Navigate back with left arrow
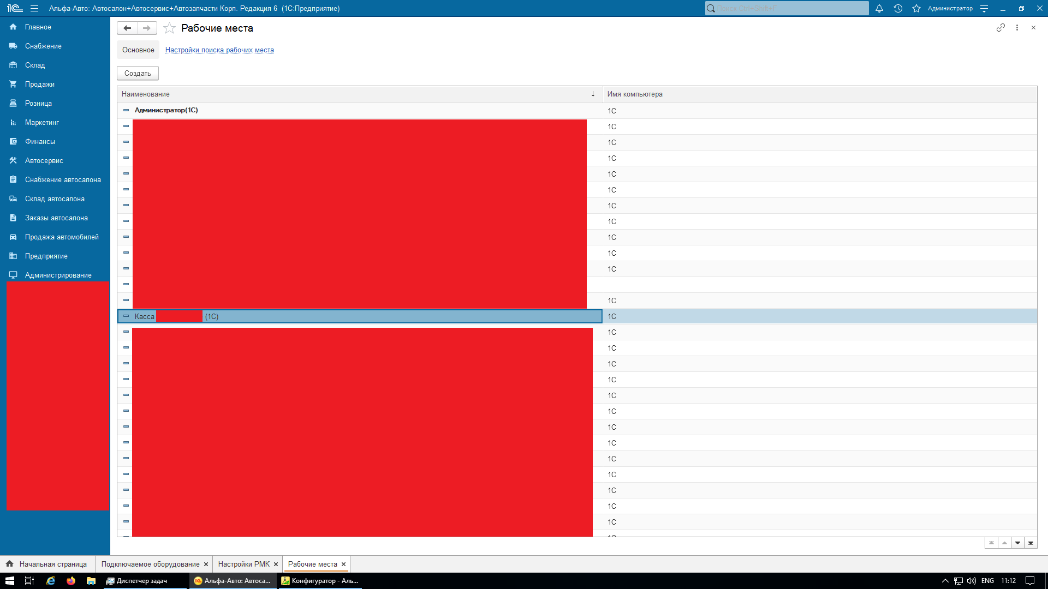Viewport: 1048px width, 589px height. point(127,28)
